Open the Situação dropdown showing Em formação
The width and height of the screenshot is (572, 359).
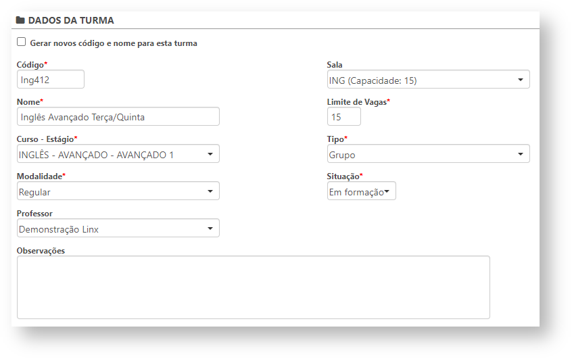[362, 191]
